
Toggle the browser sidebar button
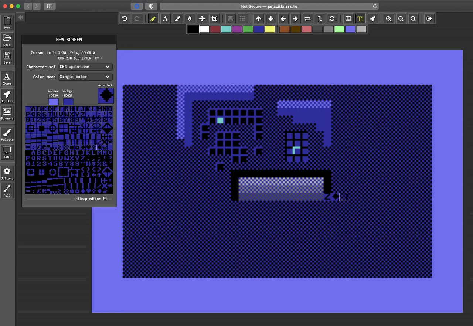(50, 6)
